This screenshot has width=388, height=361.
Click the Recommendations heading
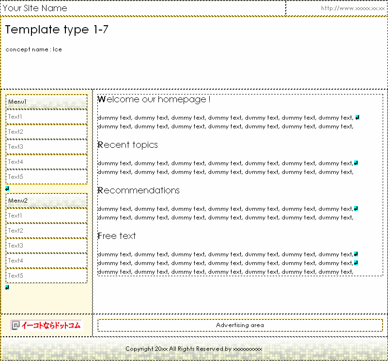click(x=139, y=190)
